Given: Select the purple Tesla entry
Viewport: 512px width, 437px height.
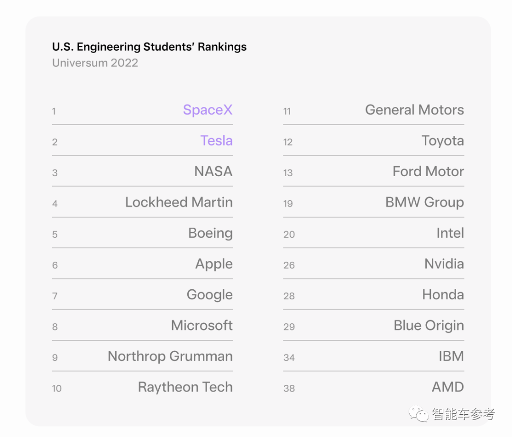Looking at the screenshot, I should coord(216,141).
